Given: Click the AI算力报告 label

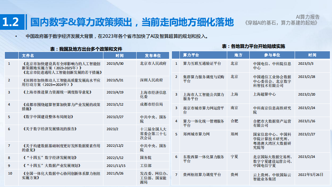Looking at the screenshot, I should point(308,17).
